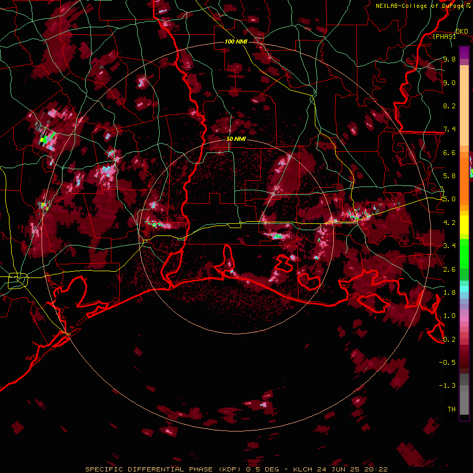
Task: Click the 9.0 value on the color scale
Action: (449, 83)
